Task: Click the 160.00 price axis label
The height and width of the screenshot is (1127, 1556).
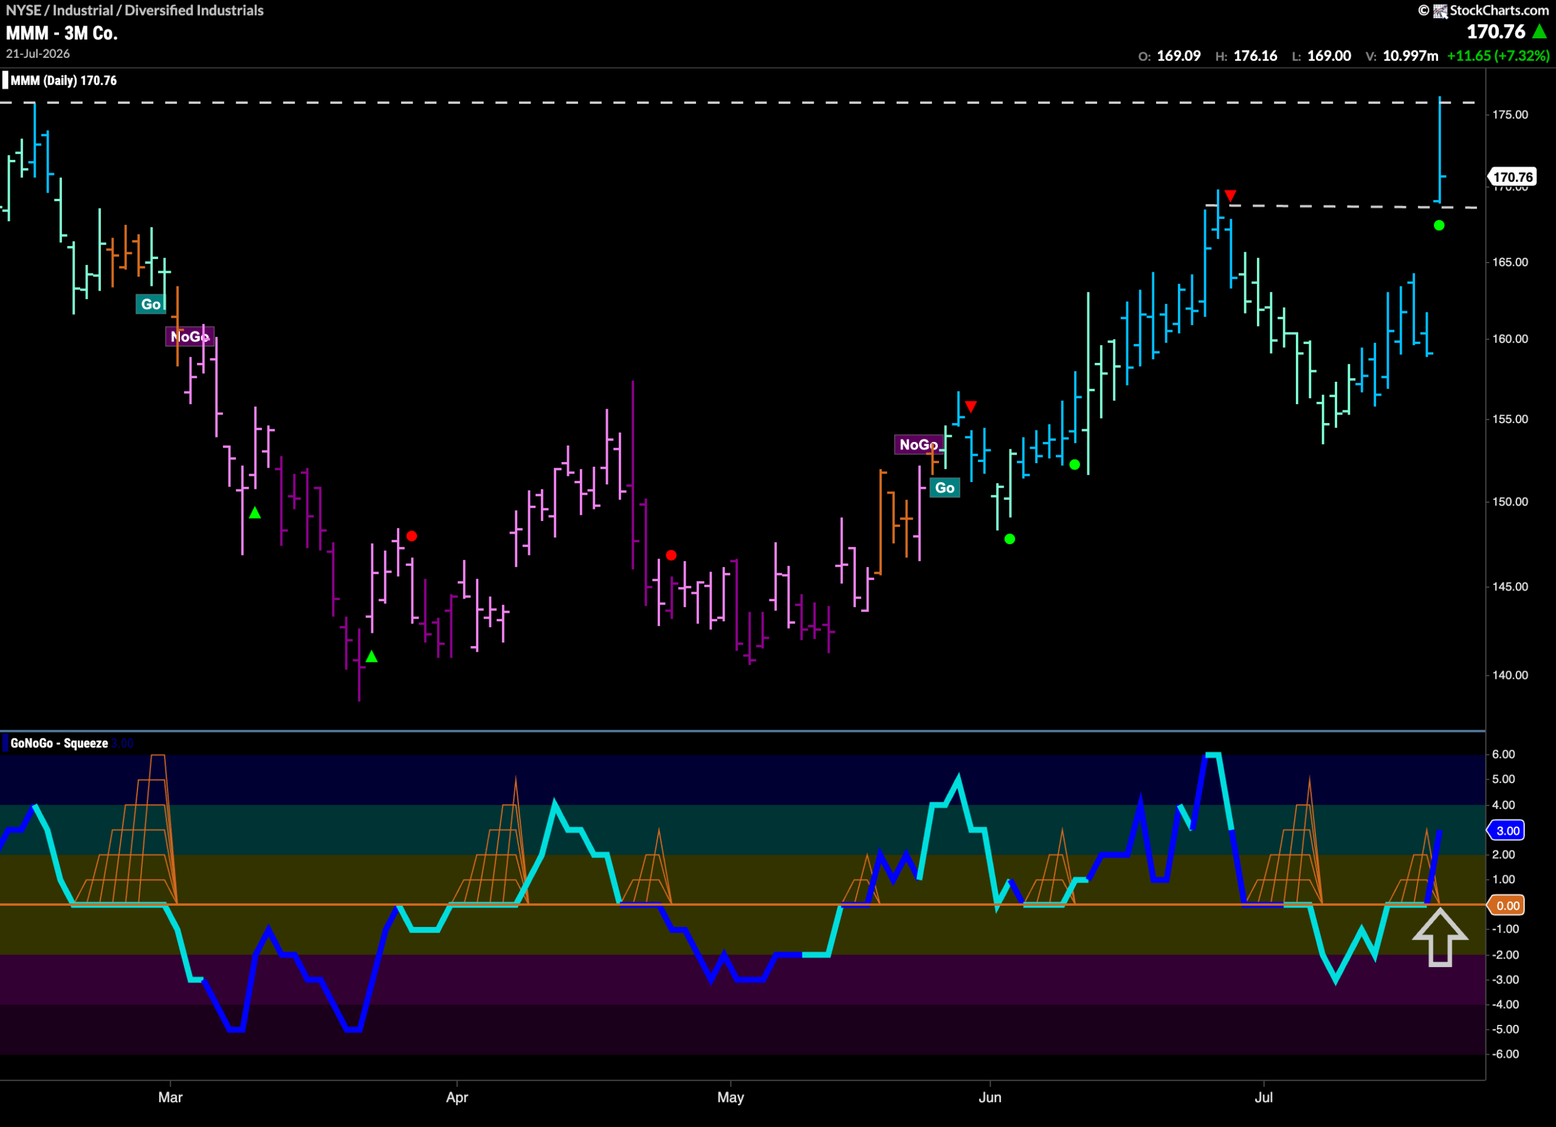Action: tap(1510, 339)
